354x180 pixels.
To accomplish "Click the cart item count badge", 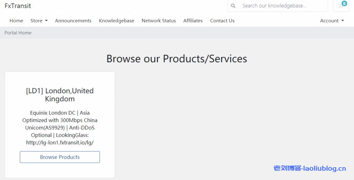I will coord(344,3).
